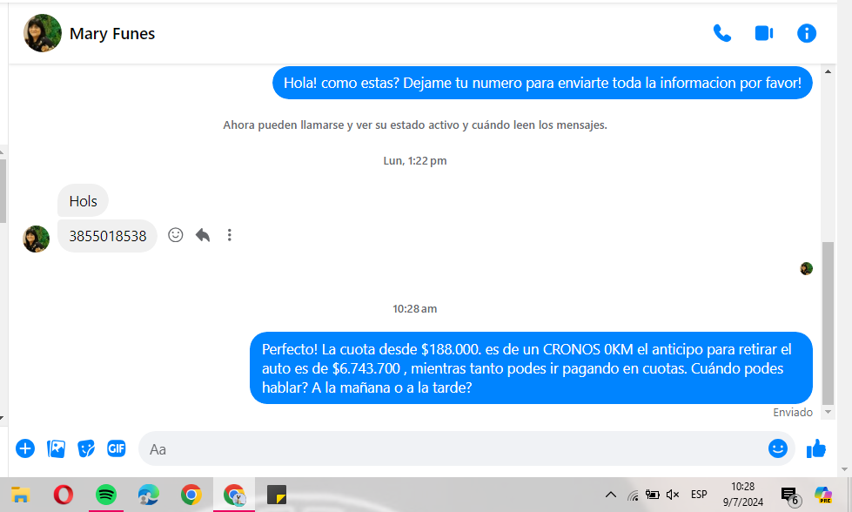The image size is (852, 512).
Task: Click Mary Funes header profile picture
Action: [42, 33]
